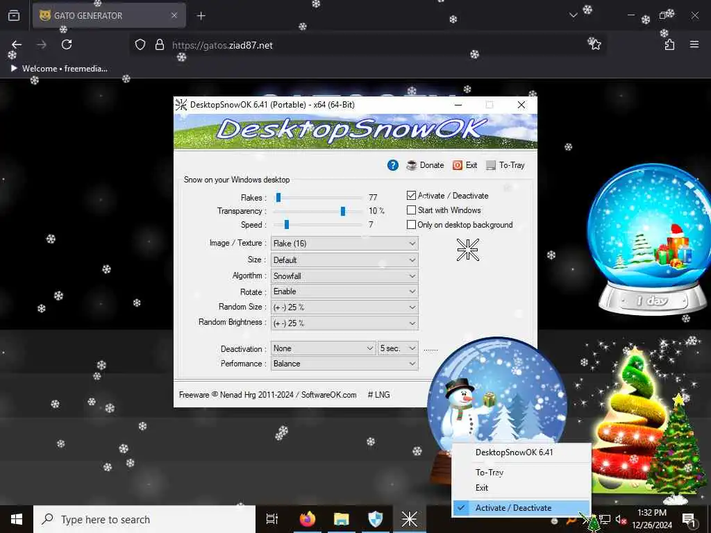Bookmark this page with the star icon

point(594,44)
